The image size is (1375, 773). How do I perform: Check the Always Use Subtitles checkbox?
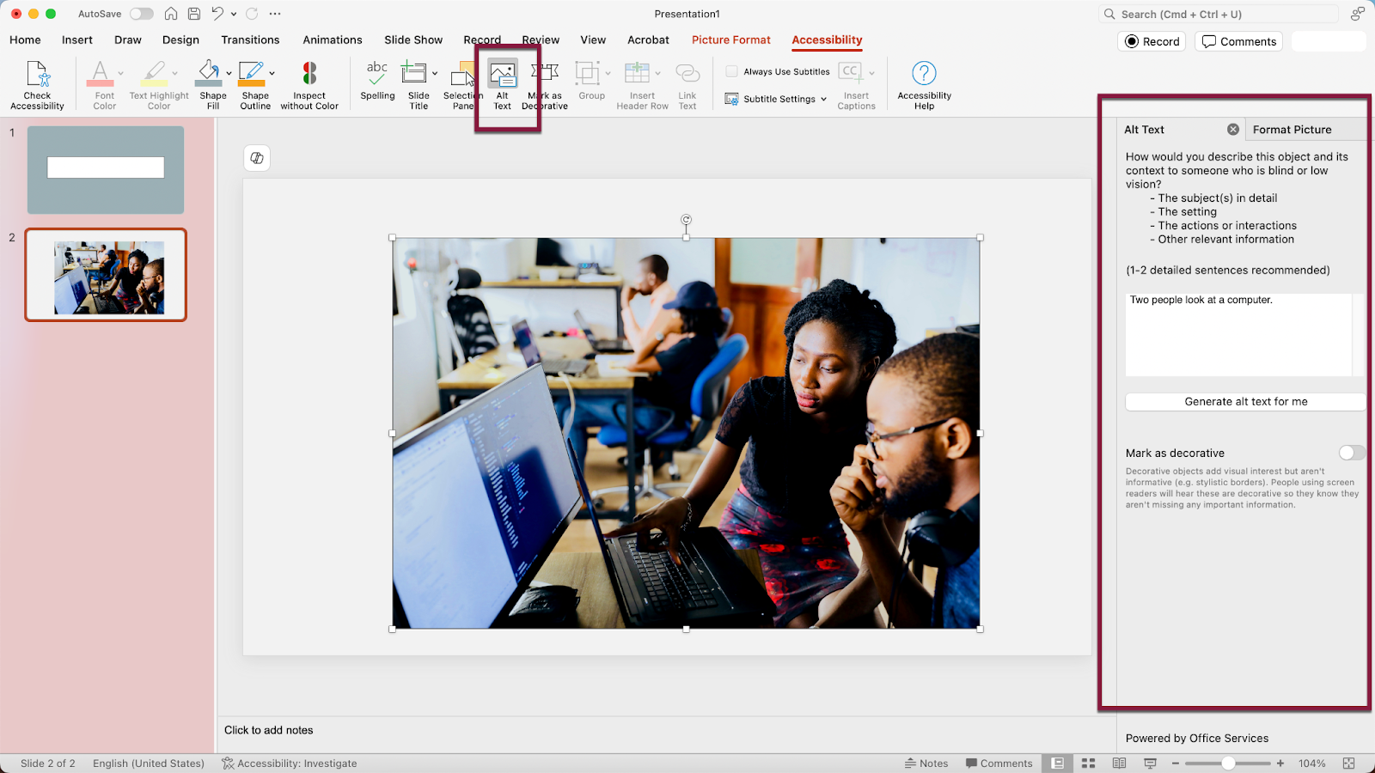pos(731,71)
